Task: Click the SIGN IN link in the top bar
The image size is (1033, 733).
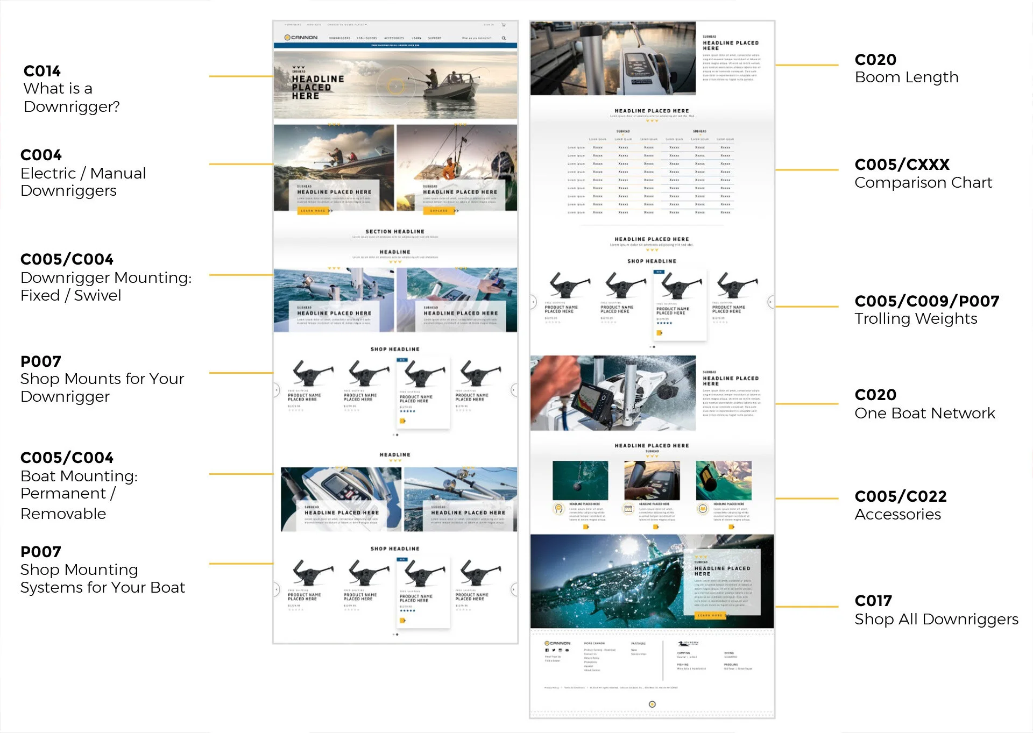Action: coord(489,25)
